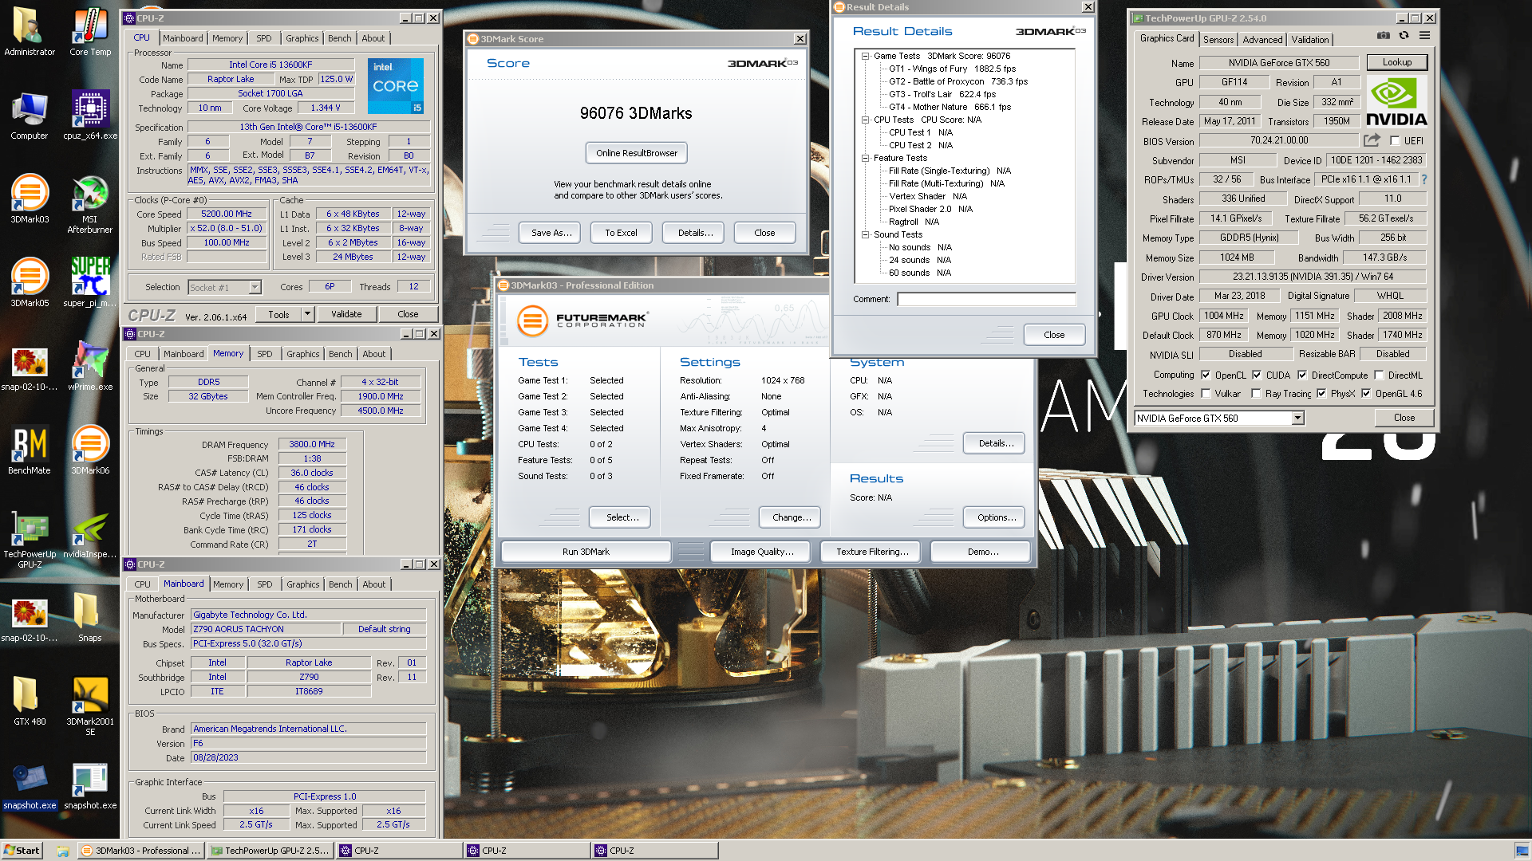This screenshot has height=861, width=1532.
Task: Launch the 3DMark06 desktop shortcut
Action: click(x=90, y=450)
